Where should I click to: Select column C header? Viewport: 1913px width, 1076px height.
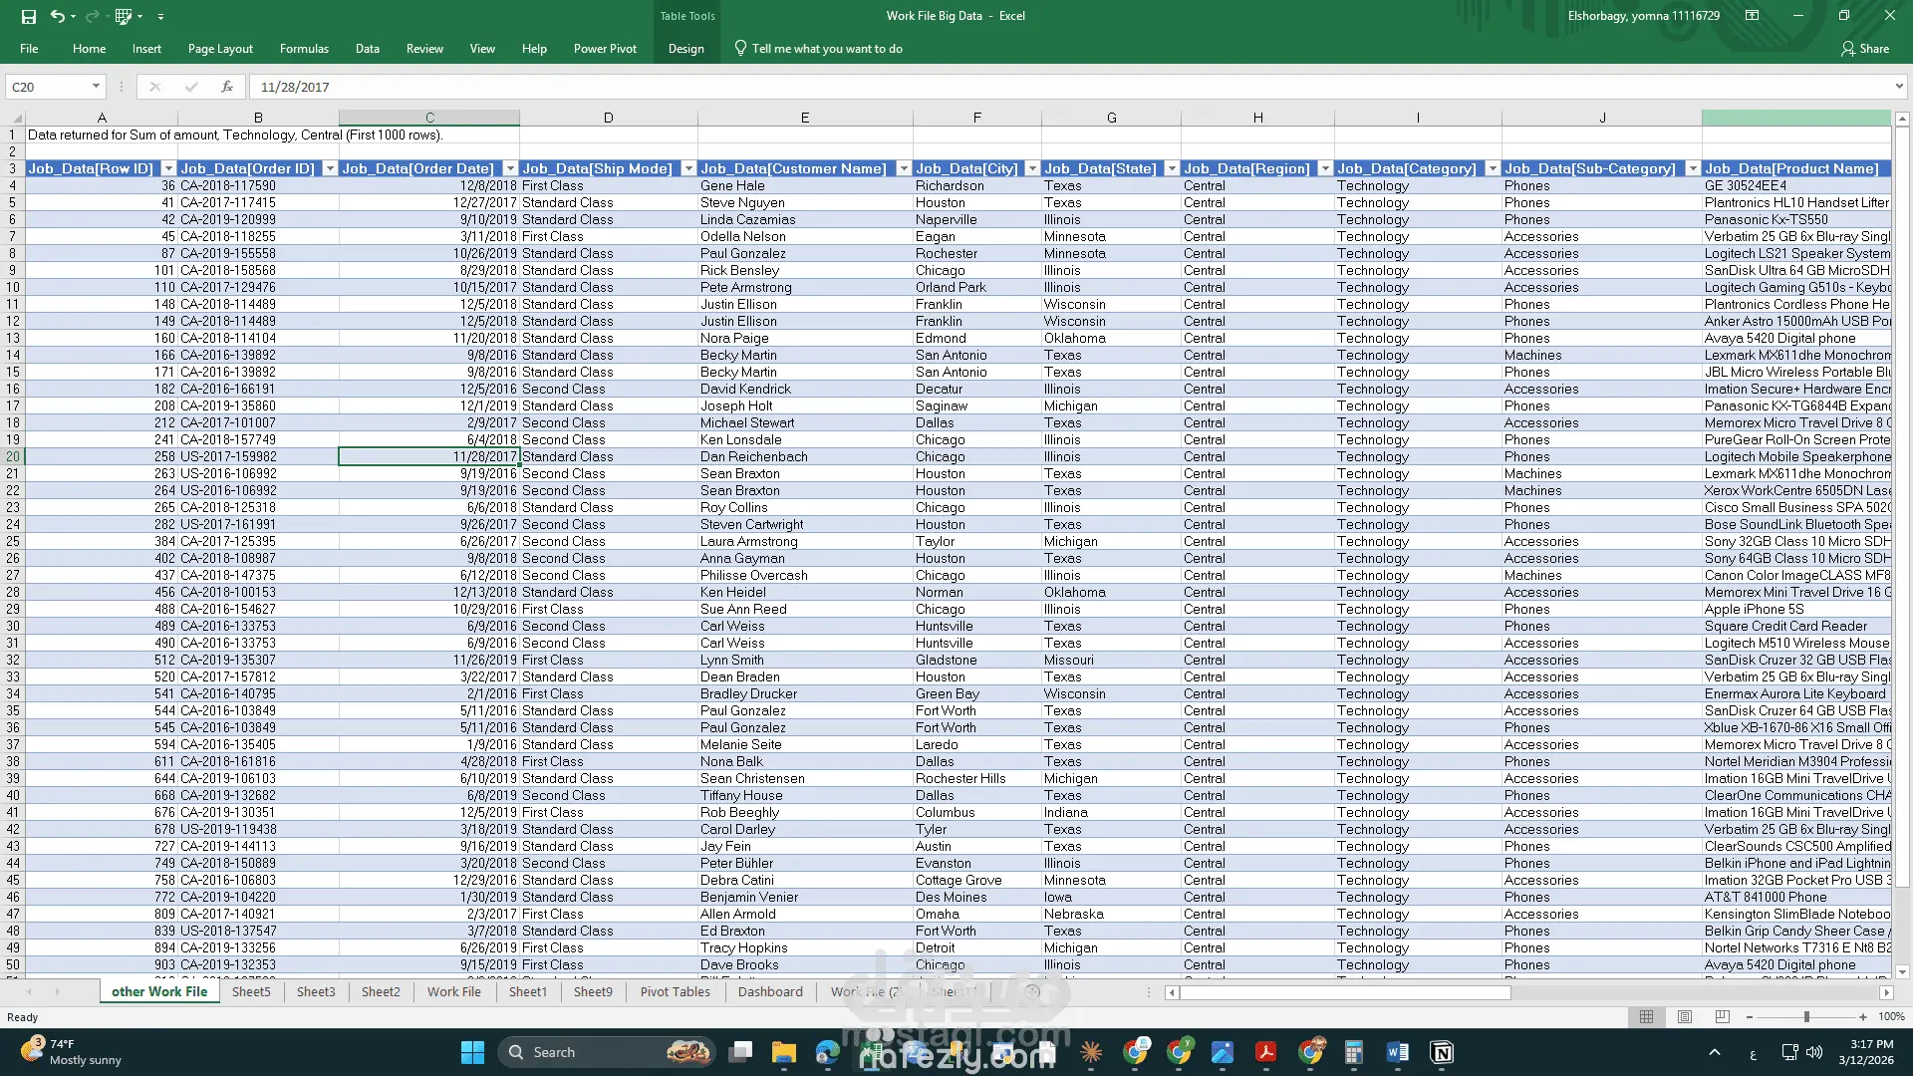429,118
